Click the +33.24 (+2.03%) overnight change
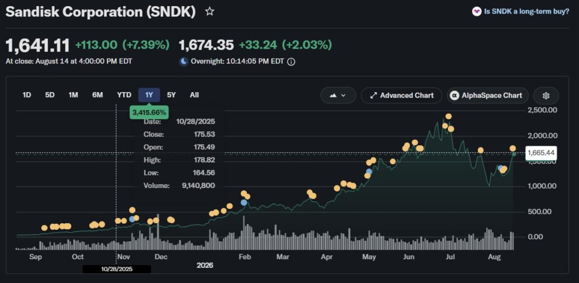 point(285,45)
